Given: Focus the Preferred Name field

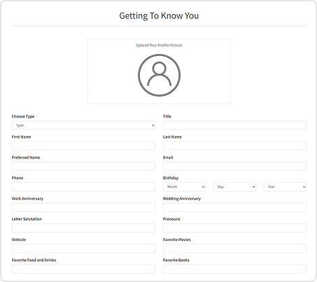Looking at the screenshot, I should pos(83,167).
